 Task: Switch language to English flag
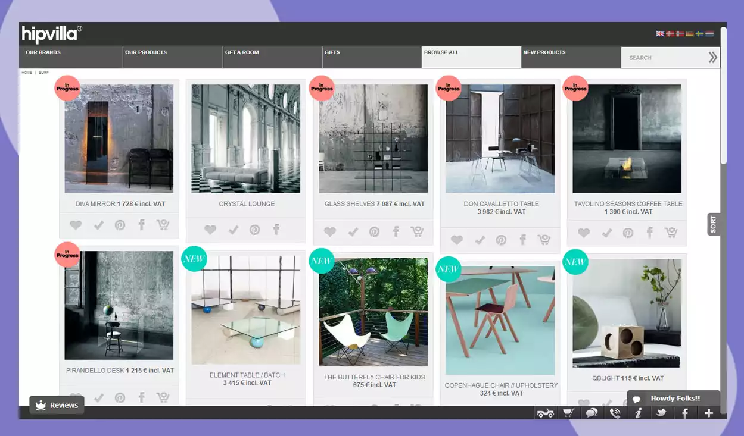tap(660, 34)
